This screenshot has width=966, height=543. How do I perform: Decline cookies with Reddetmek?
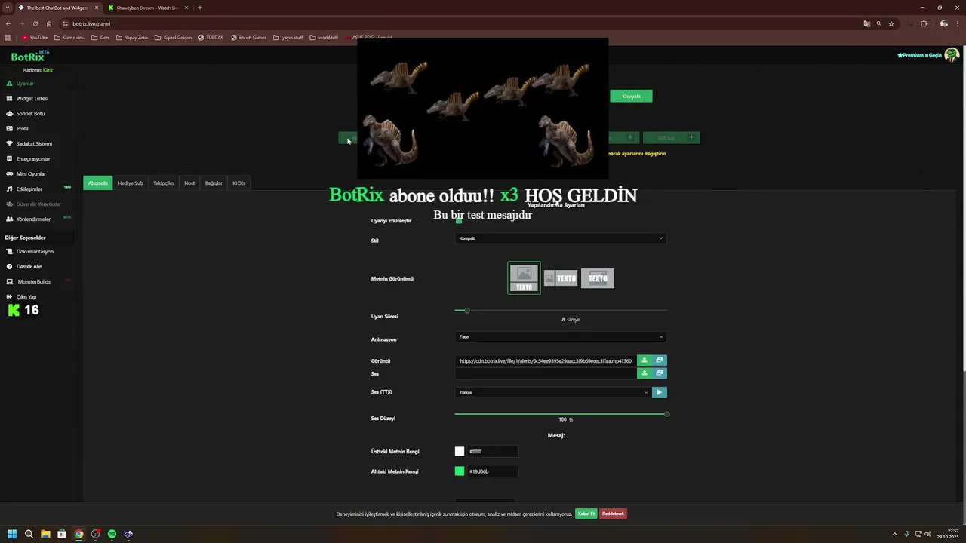(x=613, y=514)
